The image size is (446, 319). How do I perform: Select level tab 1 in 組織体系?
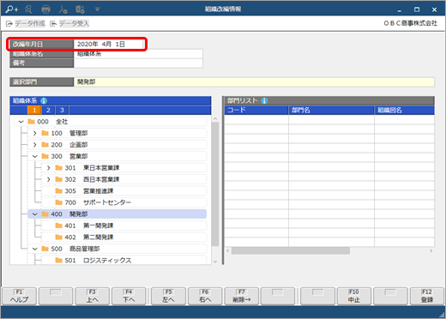pyautogui.click(x=34, y=110)
